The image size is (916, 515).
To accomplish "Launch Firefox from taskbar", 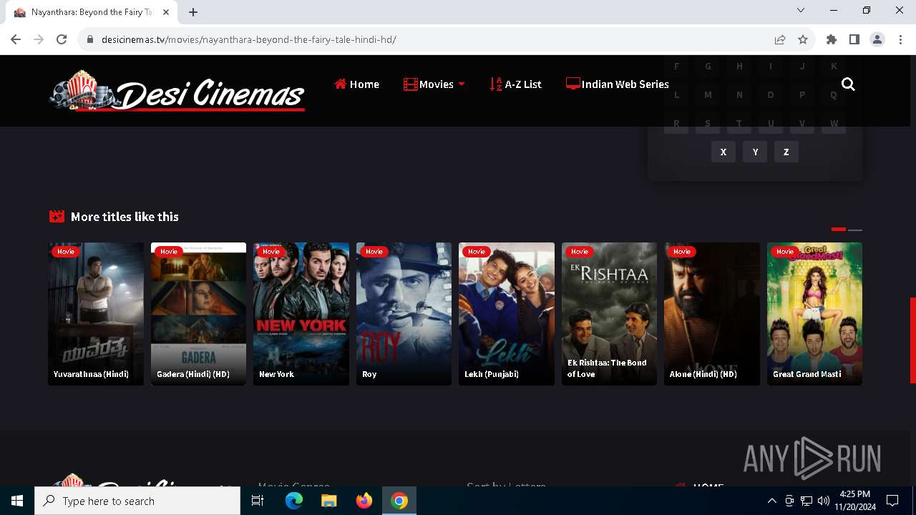I will point(364,501).
